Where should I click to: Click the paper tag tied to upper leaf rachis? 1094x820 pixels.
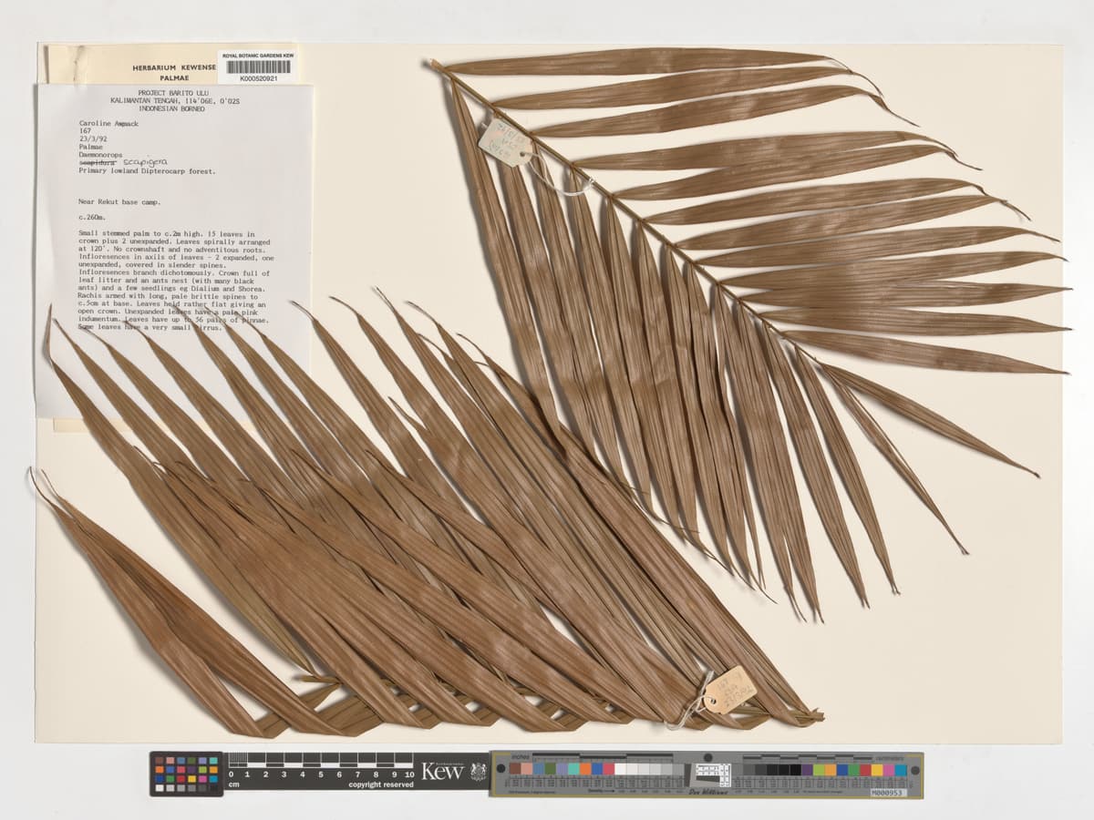[x=506, y=143]
